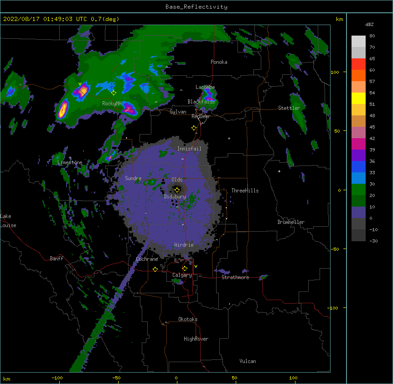Click the yellow diamond marker above Calgary label
This screenshot has height=384, width=393.
coord(185,269)
